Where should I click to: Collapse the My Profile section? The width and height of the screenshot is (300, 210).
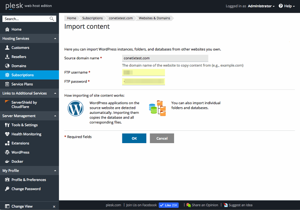pyautogui.click(x=55, y=171)
